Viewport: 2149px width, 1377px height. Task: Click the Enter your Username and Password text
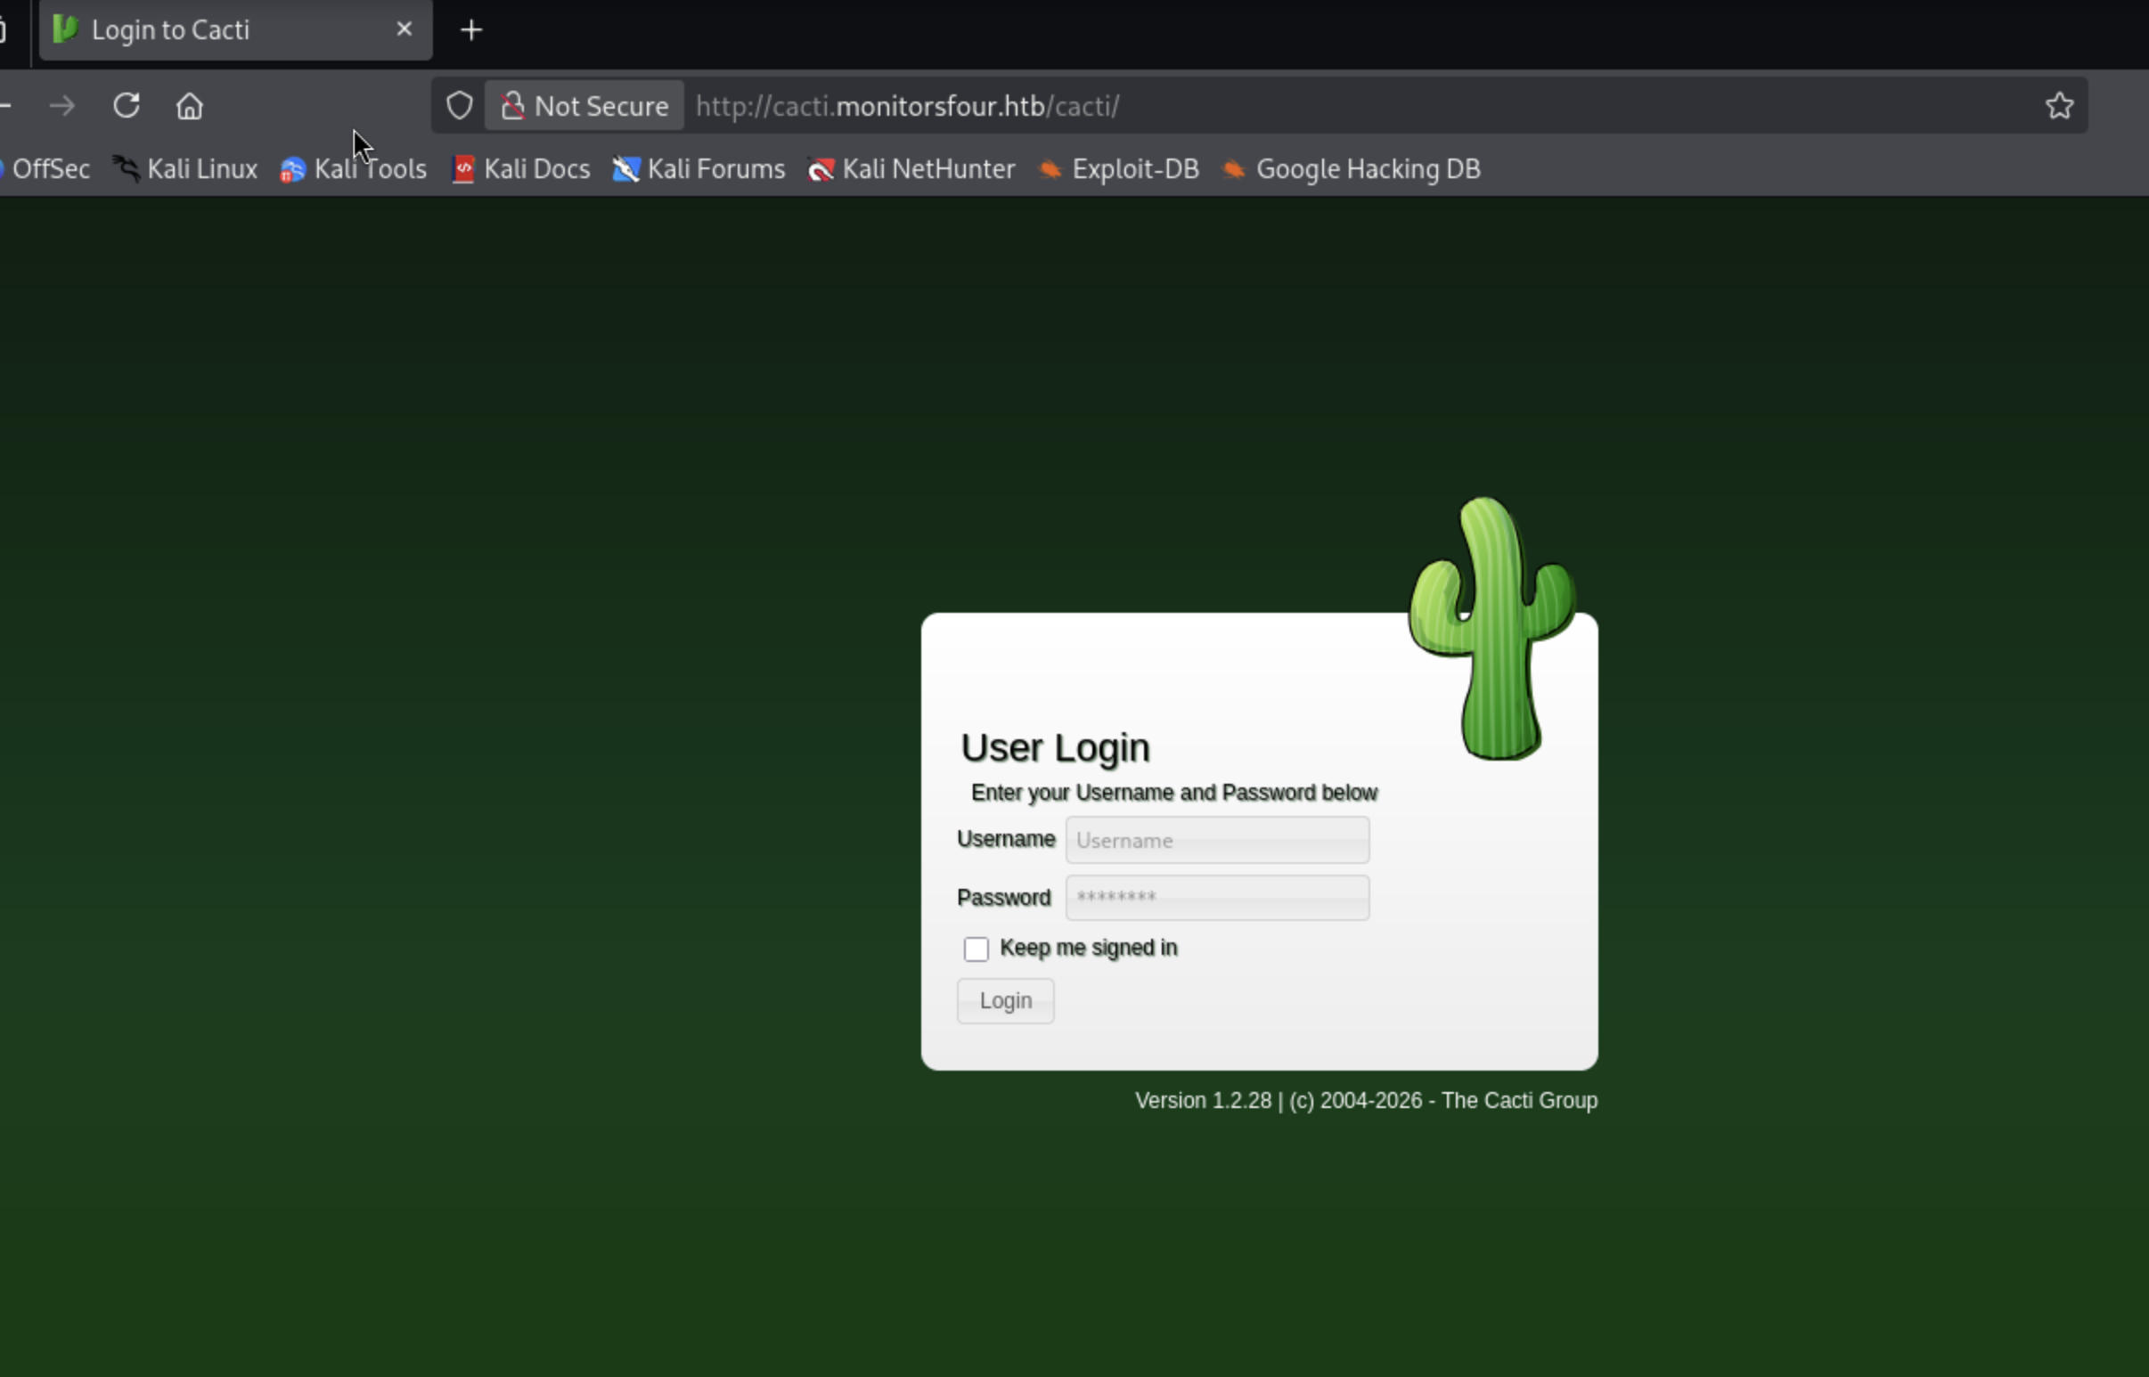pyautogui.click(x=1173, y=793)
